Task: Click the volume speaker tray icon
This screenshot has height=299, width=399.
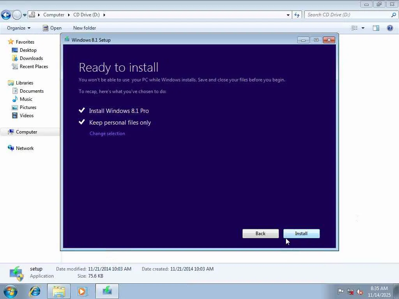Action: tap(360, 292)
